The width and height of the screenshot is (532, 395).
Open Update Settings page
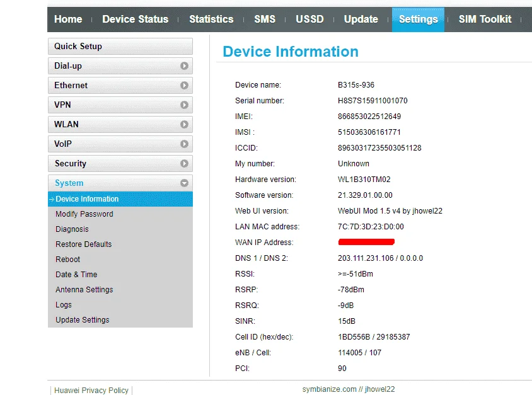tap(83, 320)
